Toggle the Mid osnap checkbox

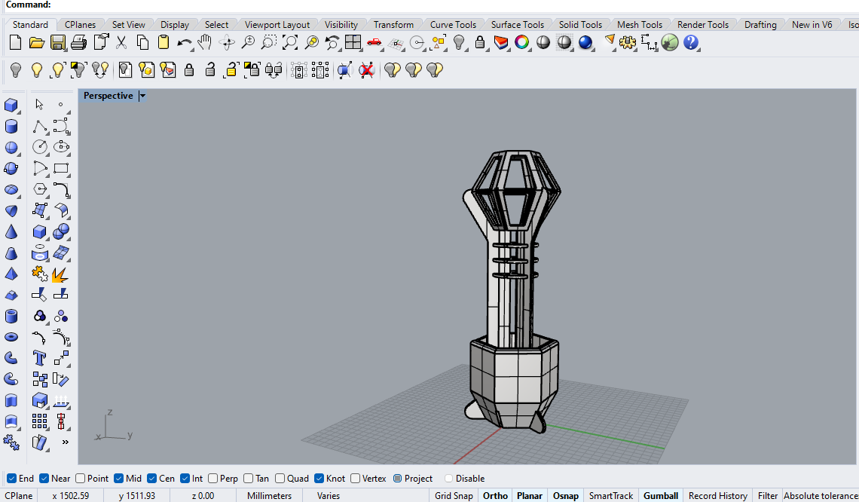118,479
